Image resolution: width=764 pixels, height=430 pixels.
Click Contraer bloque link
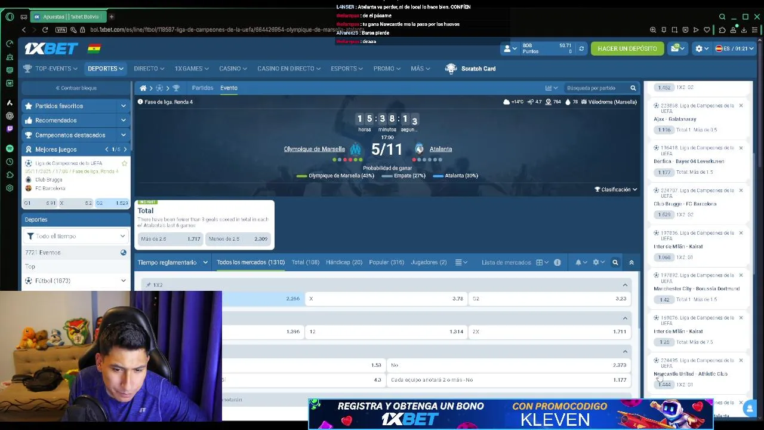76,88
